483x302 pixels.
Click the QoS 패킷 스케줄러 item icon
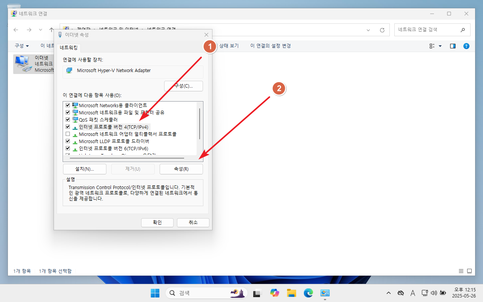pos(75,120)
